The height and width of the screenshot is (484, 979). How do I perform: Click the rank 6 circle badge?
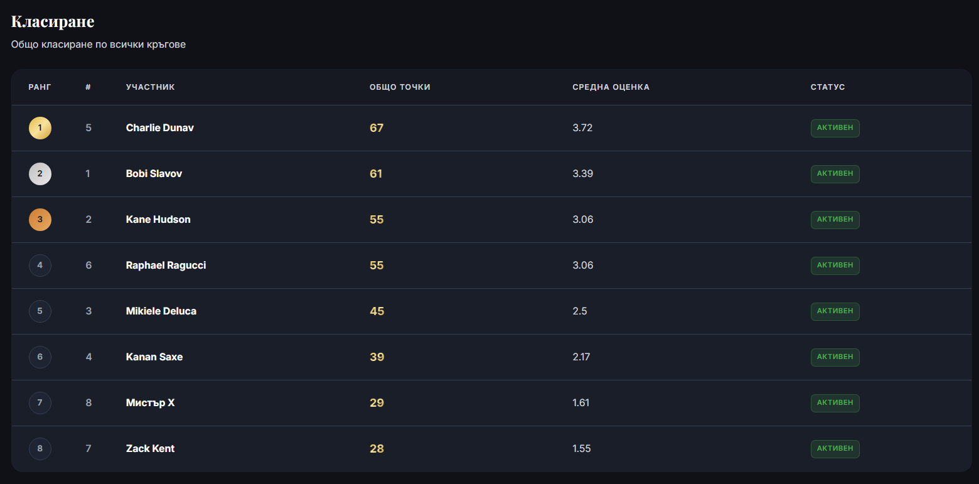point(40,357)
